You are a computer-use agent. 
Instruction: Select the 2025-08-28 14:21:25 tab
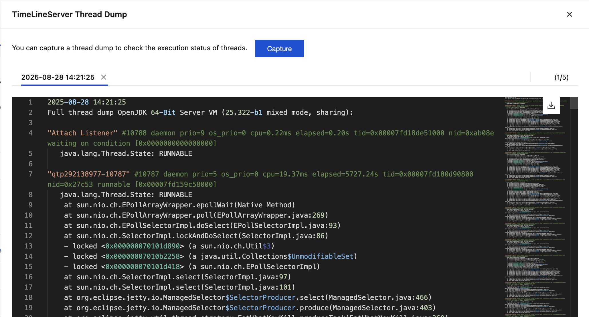pyautogui.click(x=58, y=77)
